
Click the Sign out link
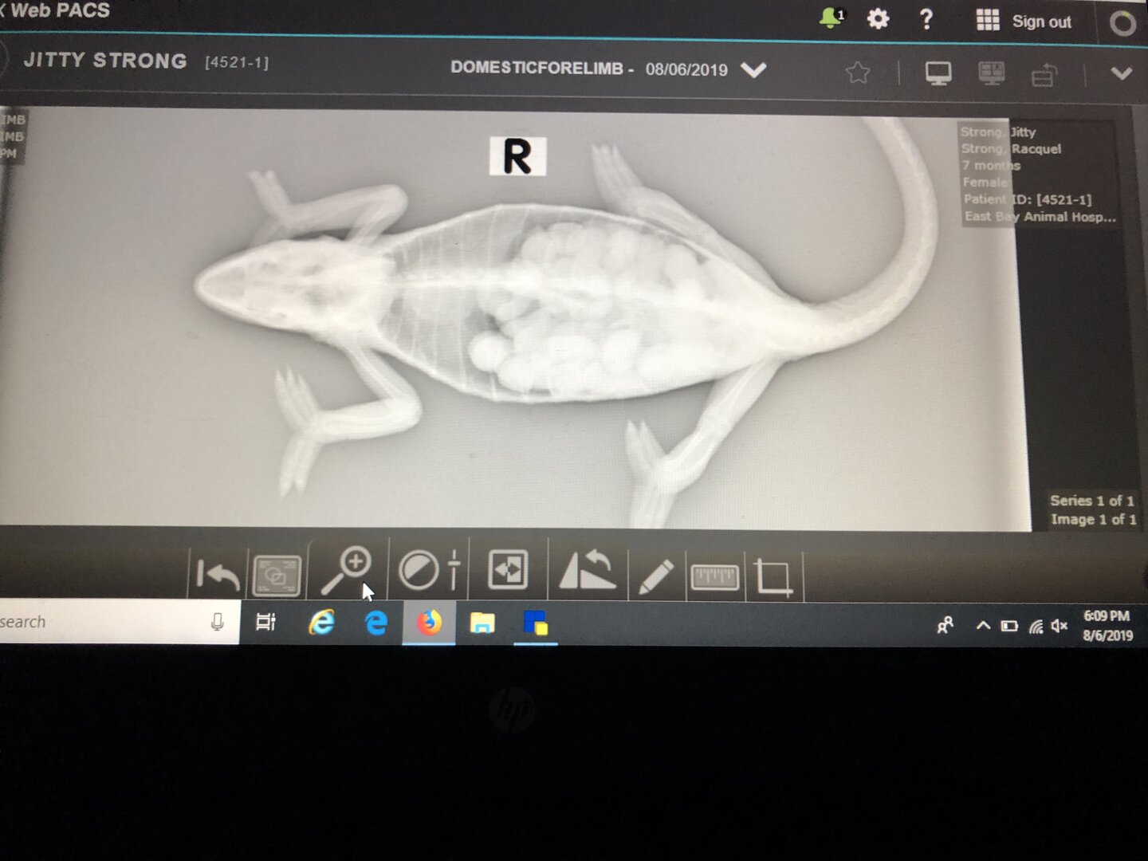click(x=1041, y=22)
